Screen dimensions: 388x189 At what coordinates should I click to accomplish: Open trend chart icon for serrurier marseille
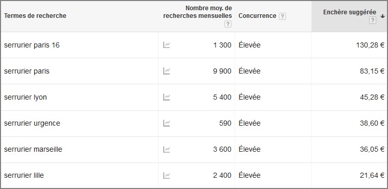166,149
